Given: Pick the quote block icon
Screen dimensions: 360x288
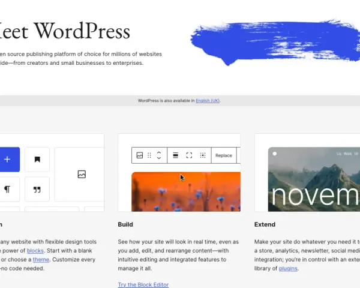Looking at the screenshot, I should click(x=37, y=189).
